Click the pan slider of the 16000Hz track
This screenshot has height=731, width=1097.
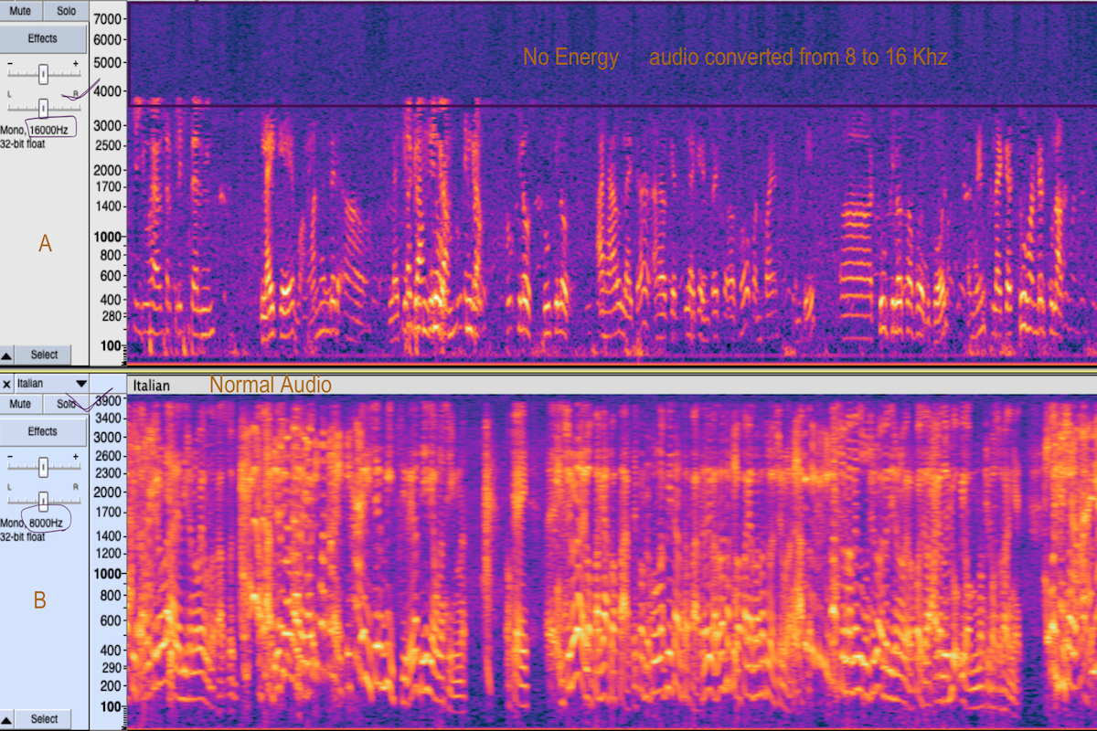coord(43,107)
